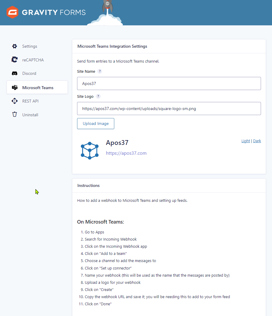Screen dimensions: 272x316
Task: Open the Microsoft Teams Integration Settings section
Action: pos(112,46)
